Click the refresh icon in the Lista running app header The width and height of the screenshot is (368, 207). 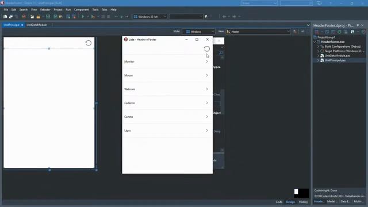point(207,49)
